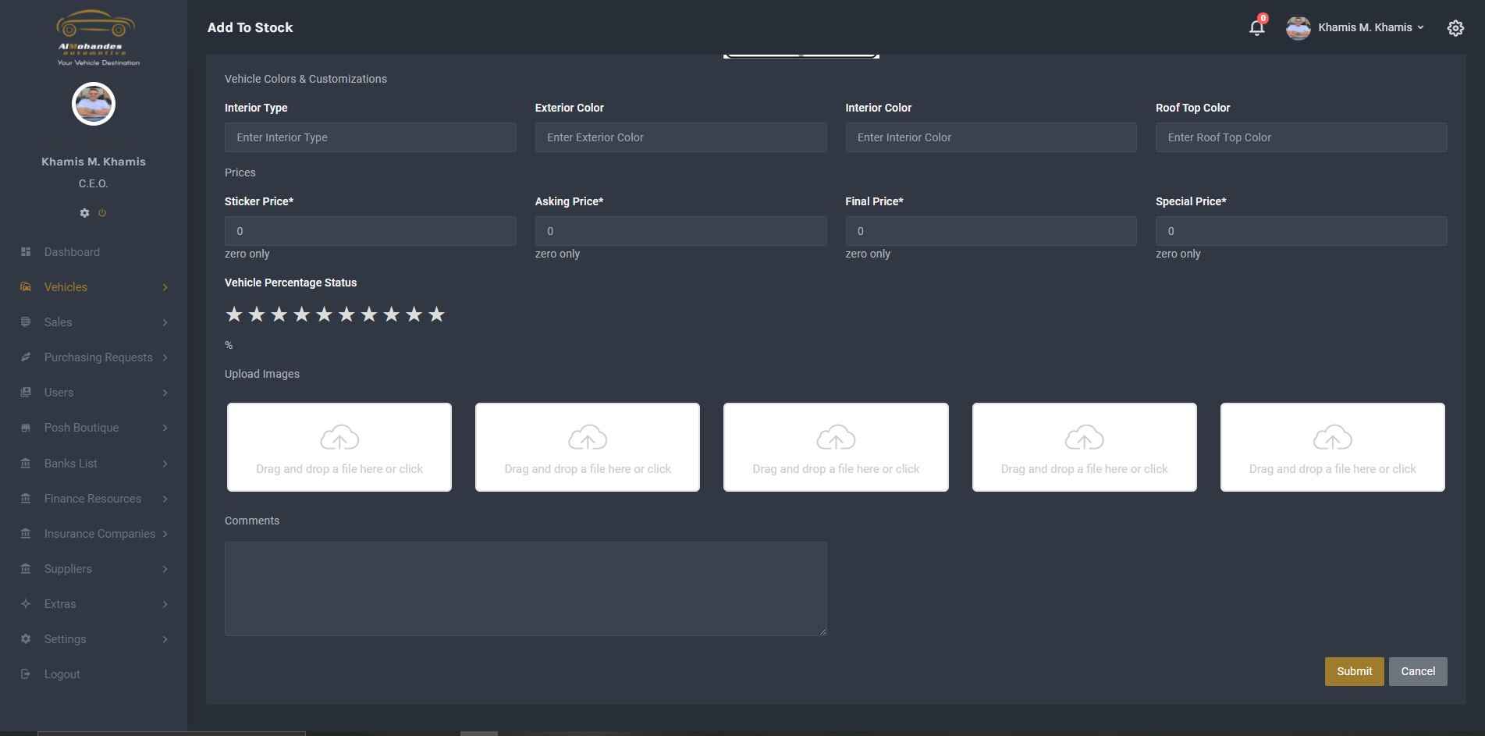1485x736 pixels.
Task: Click small gear icon under C.E.O.
Action: (84, 213)
